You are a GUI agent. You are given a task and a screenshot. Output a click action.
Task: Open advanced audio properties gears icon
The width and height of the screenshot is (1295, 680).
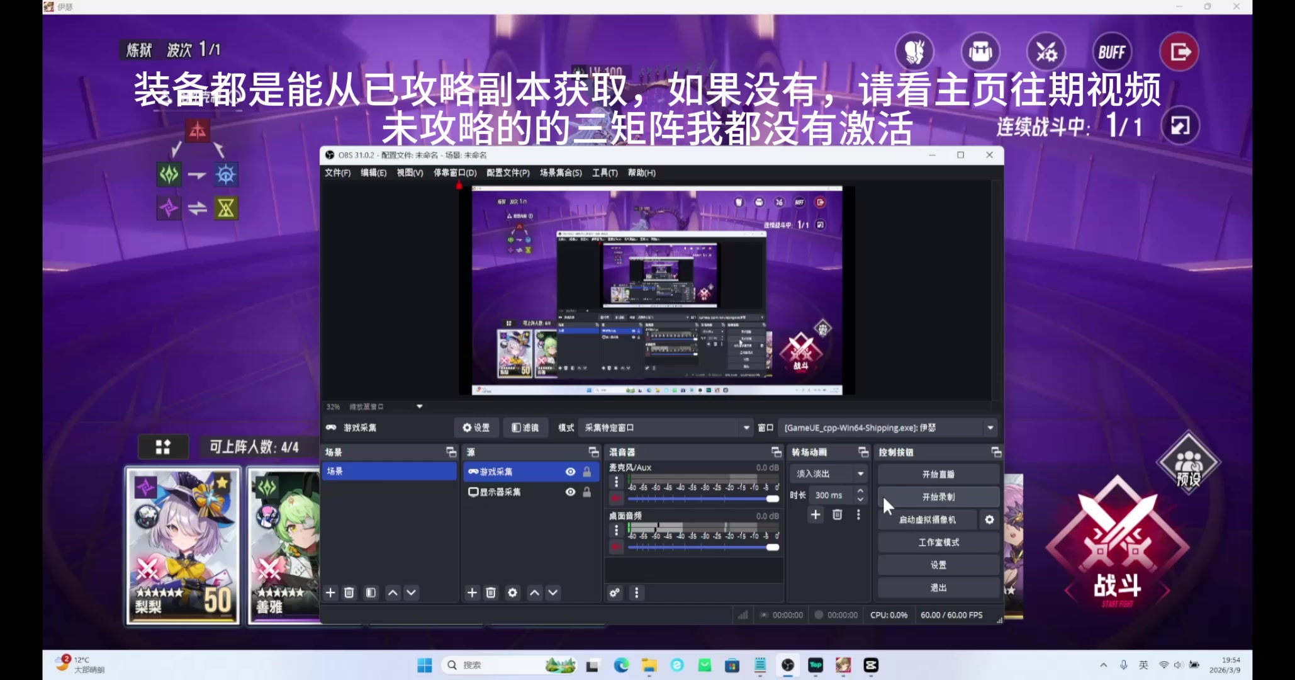[615, 592]
